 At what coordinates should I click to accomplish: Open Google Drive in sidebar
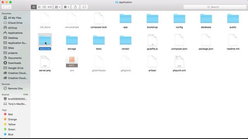point(15,68)
